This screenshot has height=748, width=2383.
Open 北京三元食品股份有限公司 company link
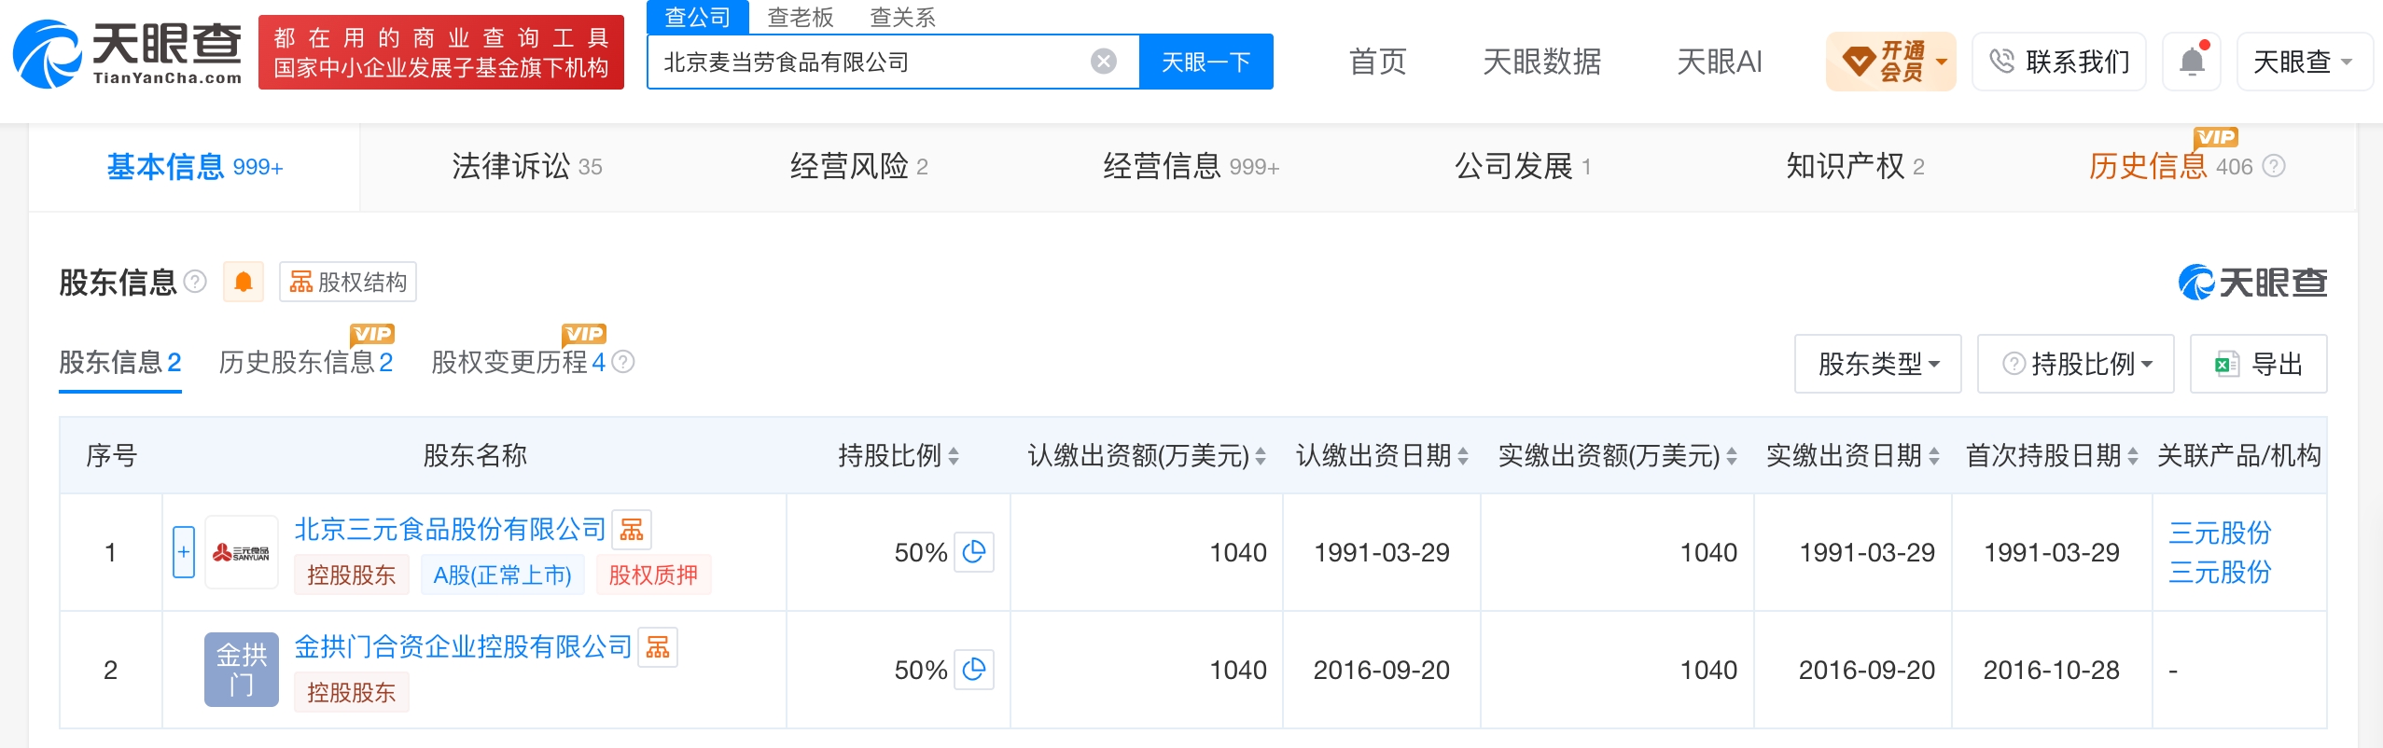click(451, 530)
